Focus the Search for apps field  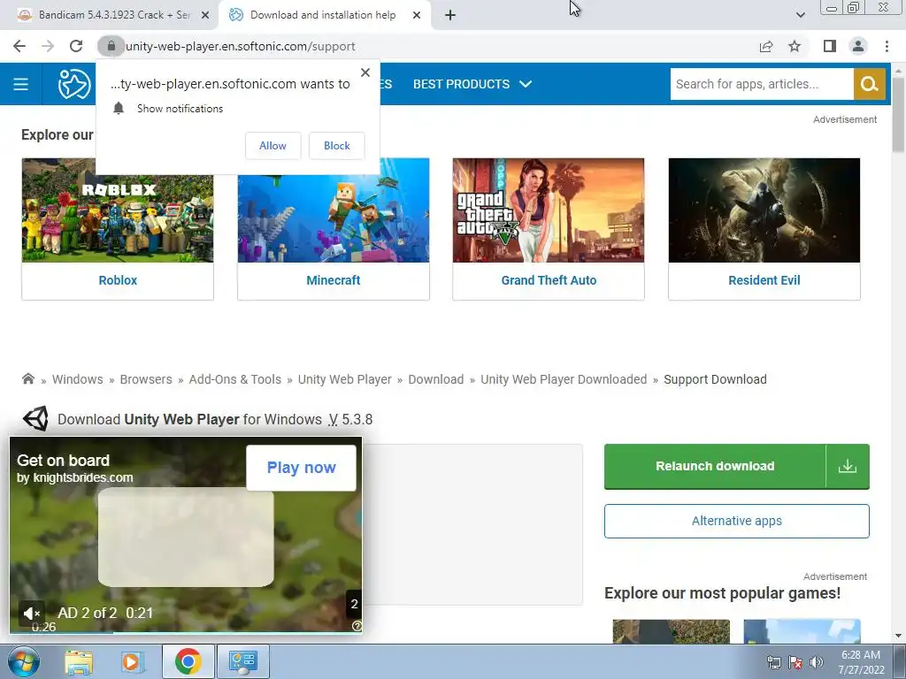point(762,84)
